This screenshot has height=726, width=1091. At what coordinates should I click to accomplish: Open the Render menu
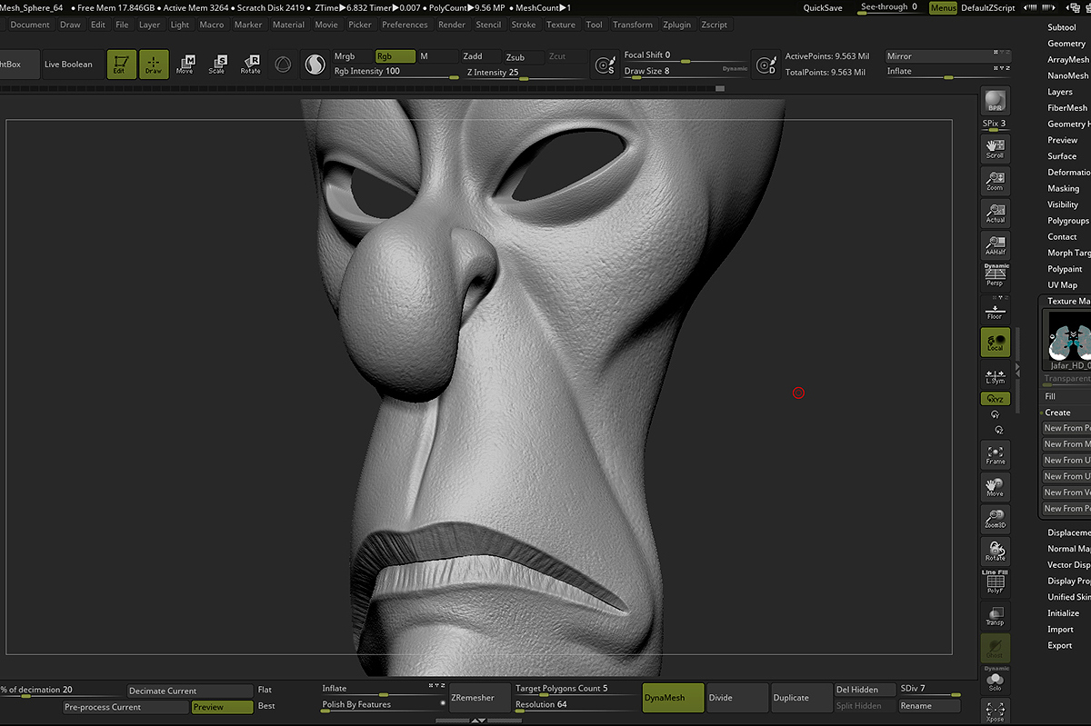[x=452, y=25]
